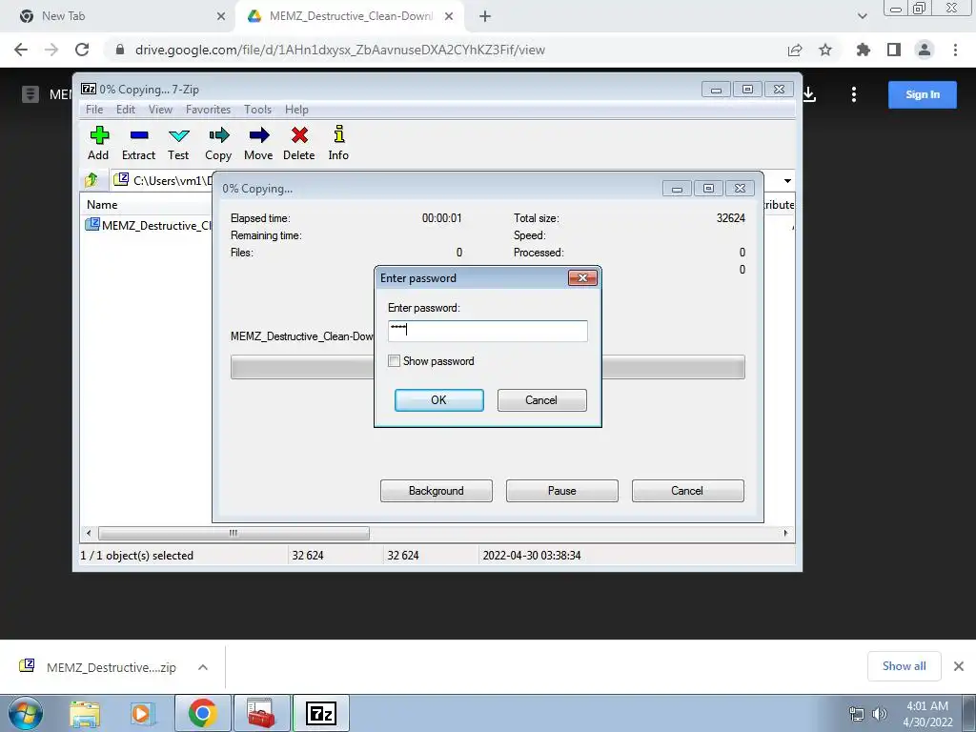
Task: Open the Help menu in 7-Zip
Action: (296, 110)
